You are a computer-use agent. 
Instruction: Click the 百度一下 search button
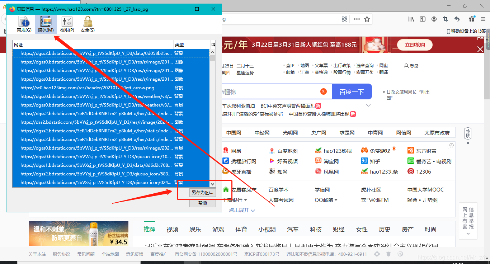(352, 91)
